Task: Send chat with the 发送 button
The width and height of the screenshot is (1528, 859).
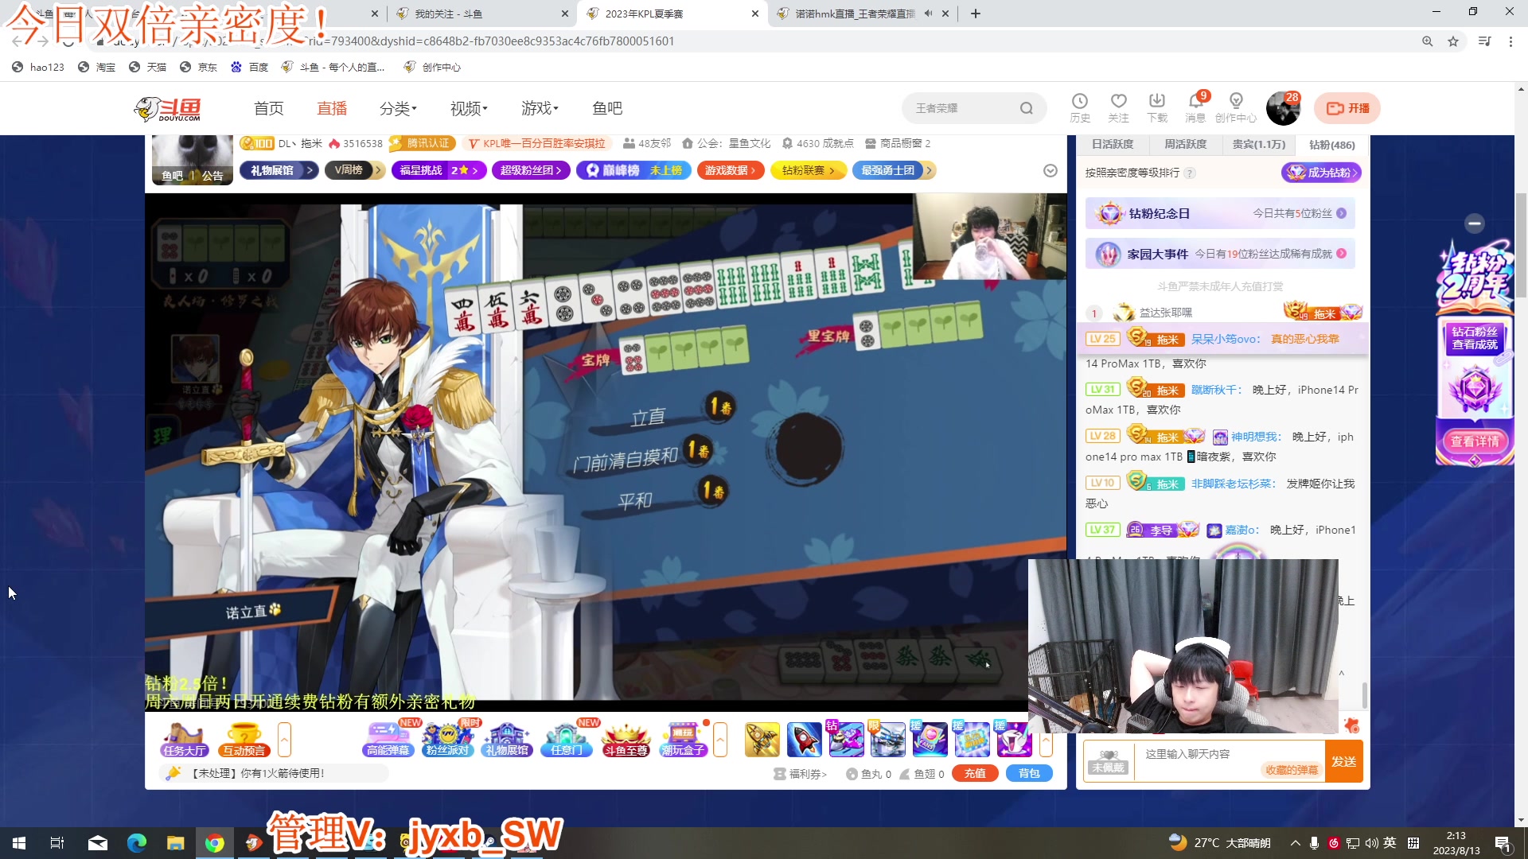Action: (x=1343, y=761)
